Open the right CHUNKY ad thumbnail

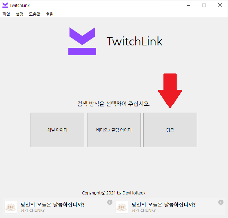coord(122,207)
